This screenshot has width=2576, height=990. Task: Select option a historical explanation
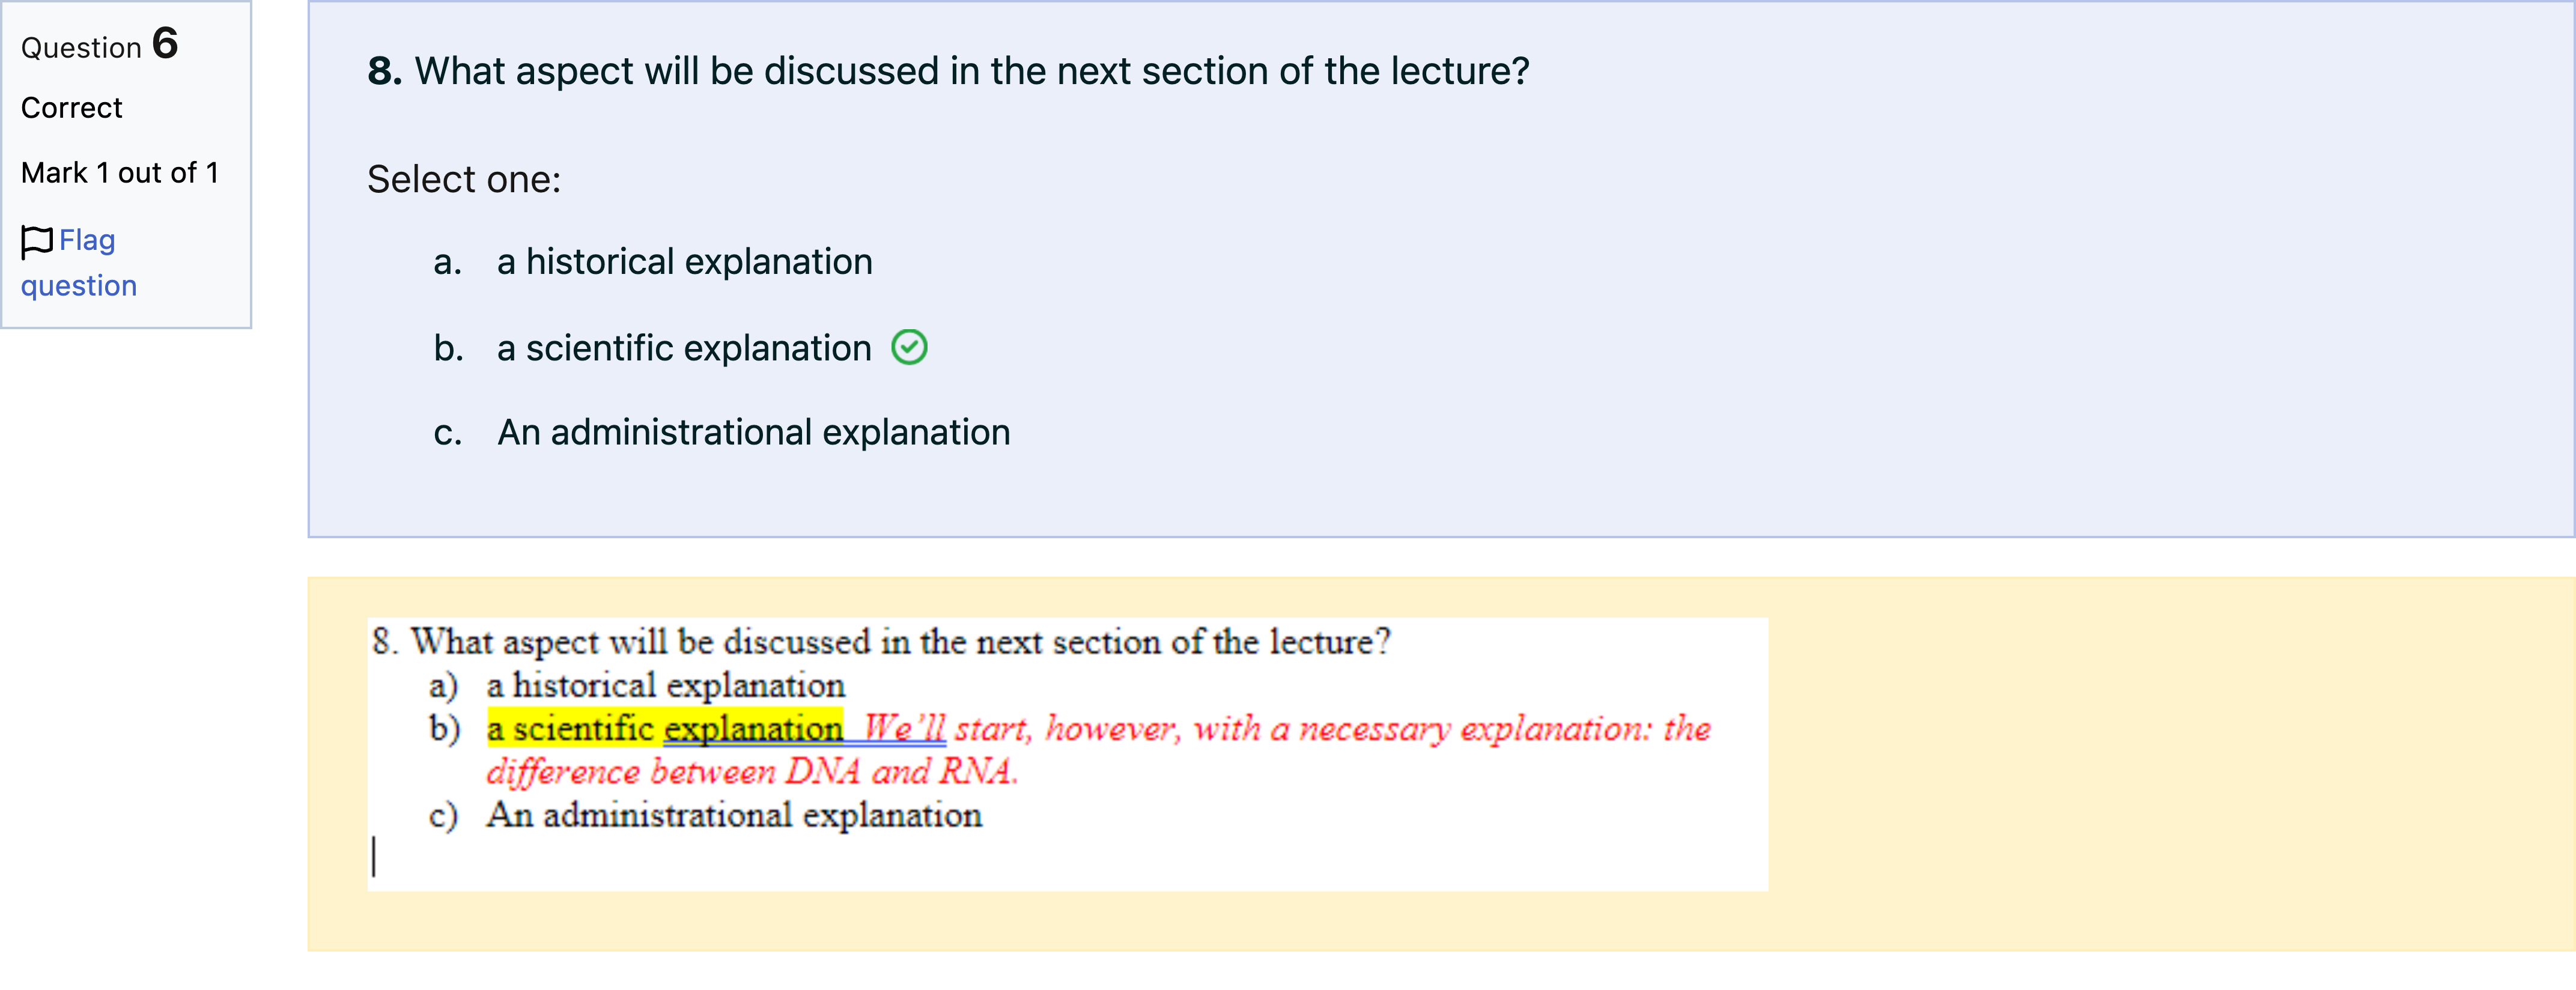[x=684, y=262]
